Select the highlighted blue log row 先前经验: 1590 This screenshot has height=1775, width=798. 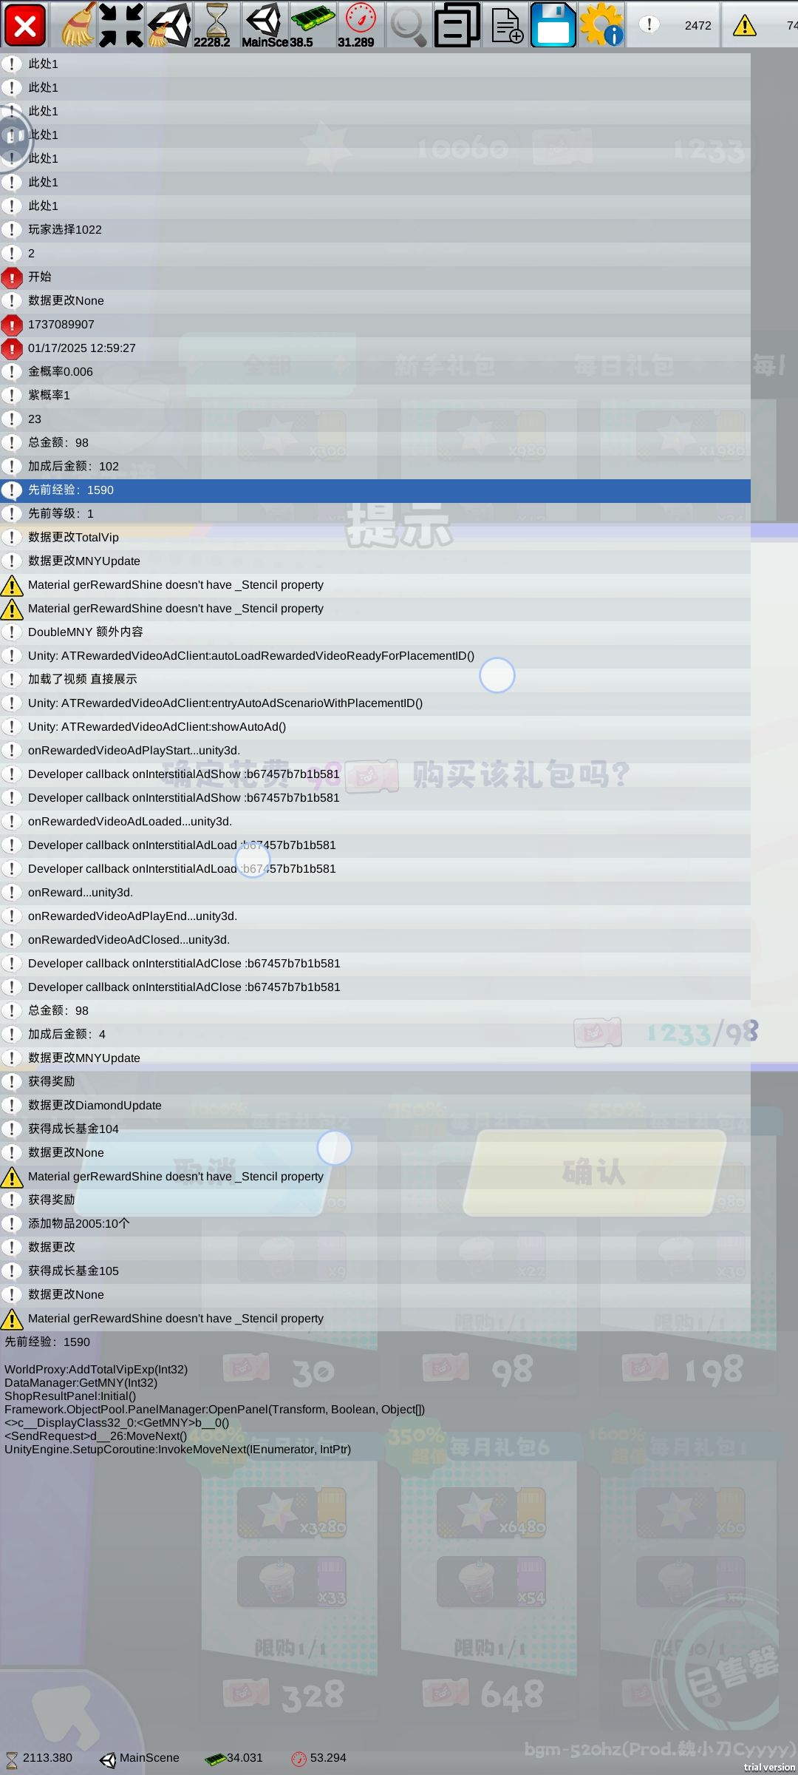(375, 490)
